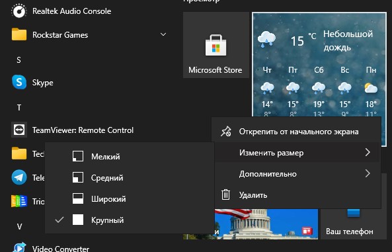The height and width of the screenshot is (252, 392).
Task: Open the Microsoft Store tile
Action: point(216,45)
